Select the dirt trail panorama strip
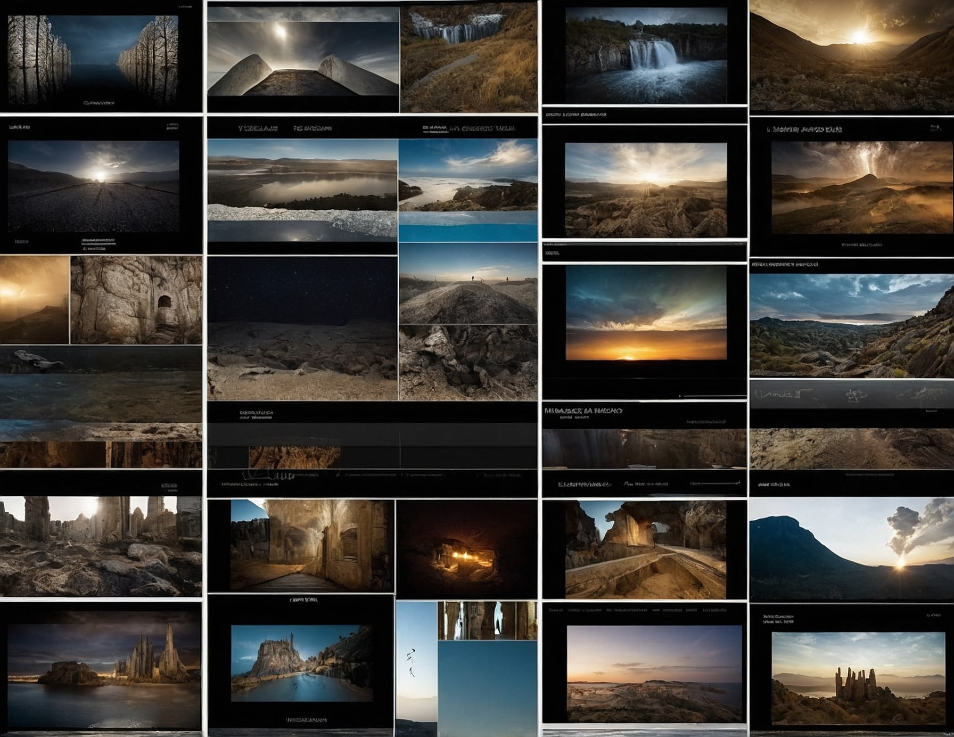Viewport: 954px width, 737px height. 852,449
